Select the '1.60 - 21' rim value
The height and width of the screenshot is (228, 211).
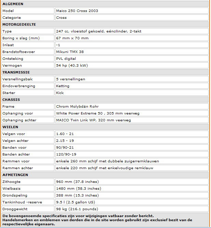(x=65, y=134)
